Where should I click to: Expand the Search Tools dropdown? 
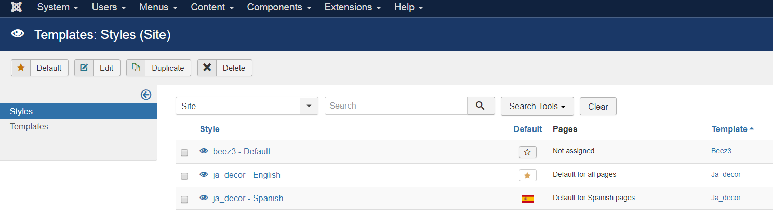[x=537, y=106]
